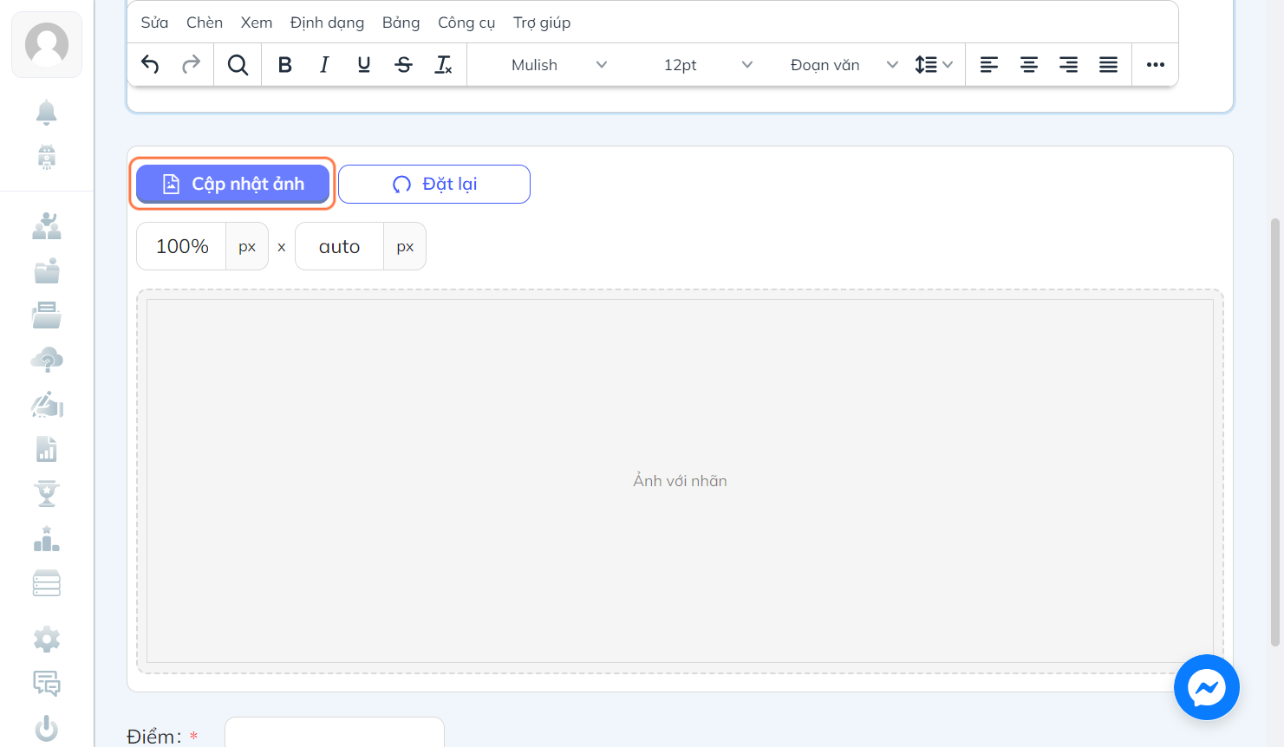This screenshot has width=1284, height=747.
Task: Open the Định dạng menu
Action: click(327, 23)
